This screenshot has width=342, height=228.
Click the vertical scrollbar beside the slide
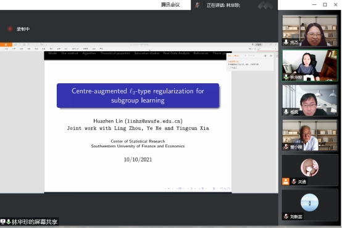(x=277, y=122)
